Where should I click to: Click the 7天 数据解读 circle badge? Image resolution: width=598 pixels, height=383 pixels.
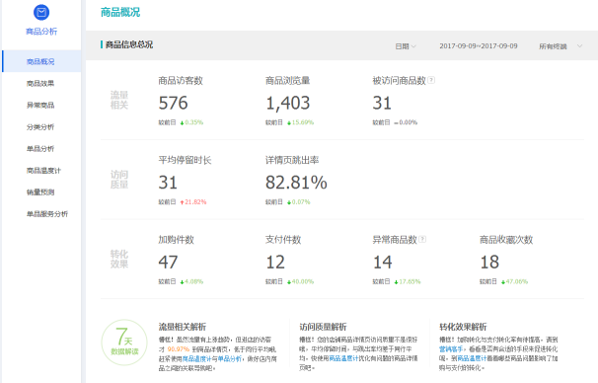[124, 343]
